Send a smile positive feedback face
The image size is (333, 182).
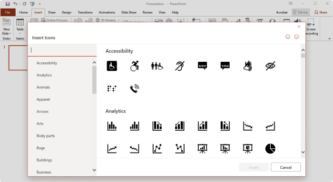(288, 37)
